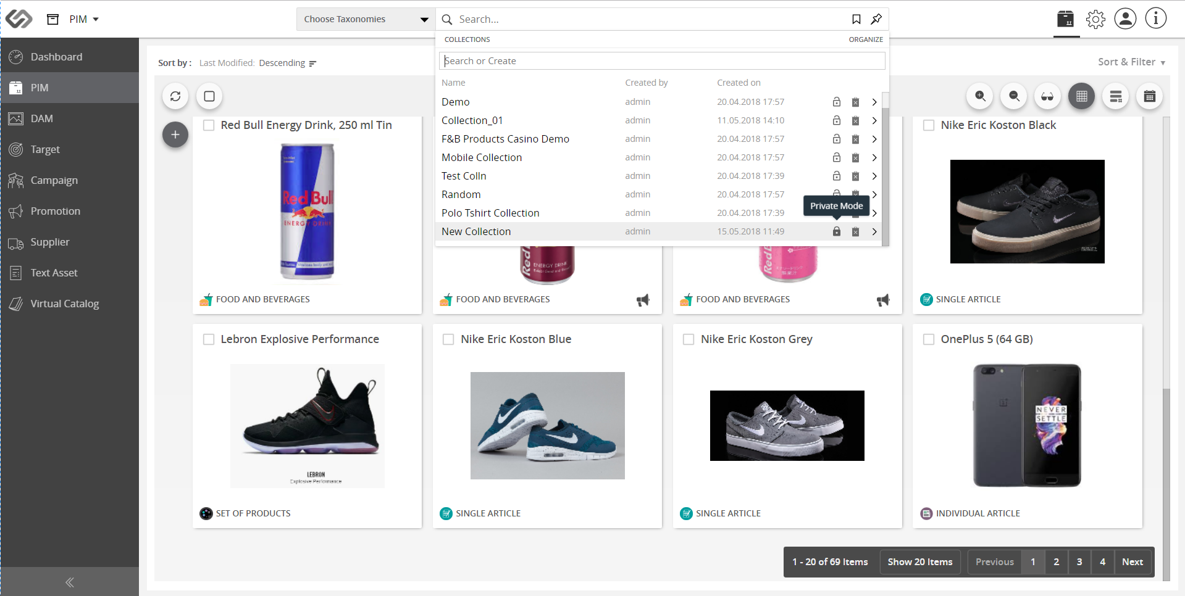Click the glasses preview icon
1185x596 pixels.
pos(1047,96)
